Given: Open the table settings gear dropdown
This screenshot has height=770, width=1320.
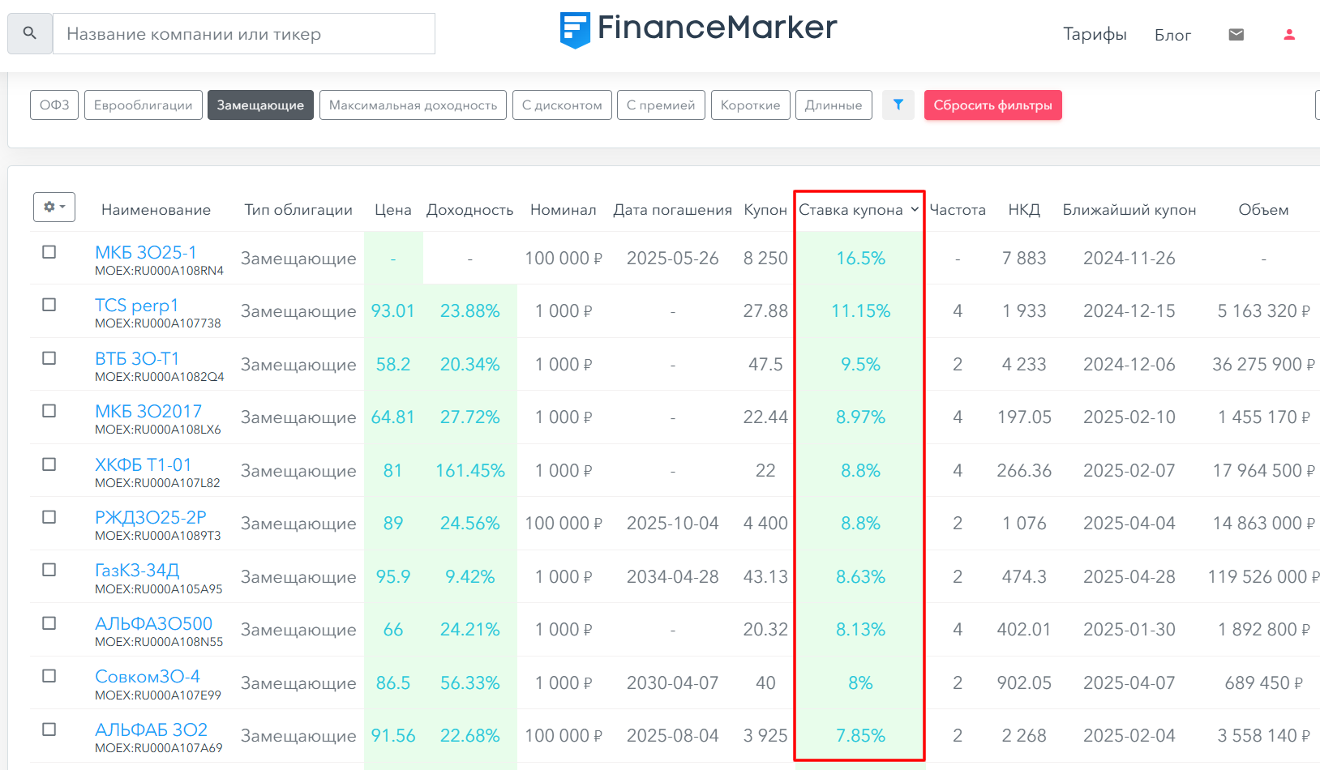Looking at the screenshot, I should point(54,207).
